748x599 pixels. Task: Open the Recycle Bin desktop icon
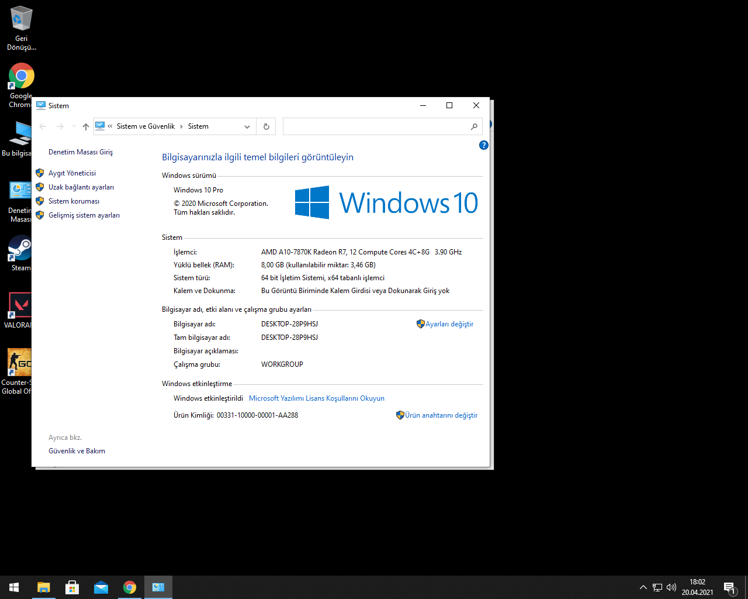(x=22, y=27)
